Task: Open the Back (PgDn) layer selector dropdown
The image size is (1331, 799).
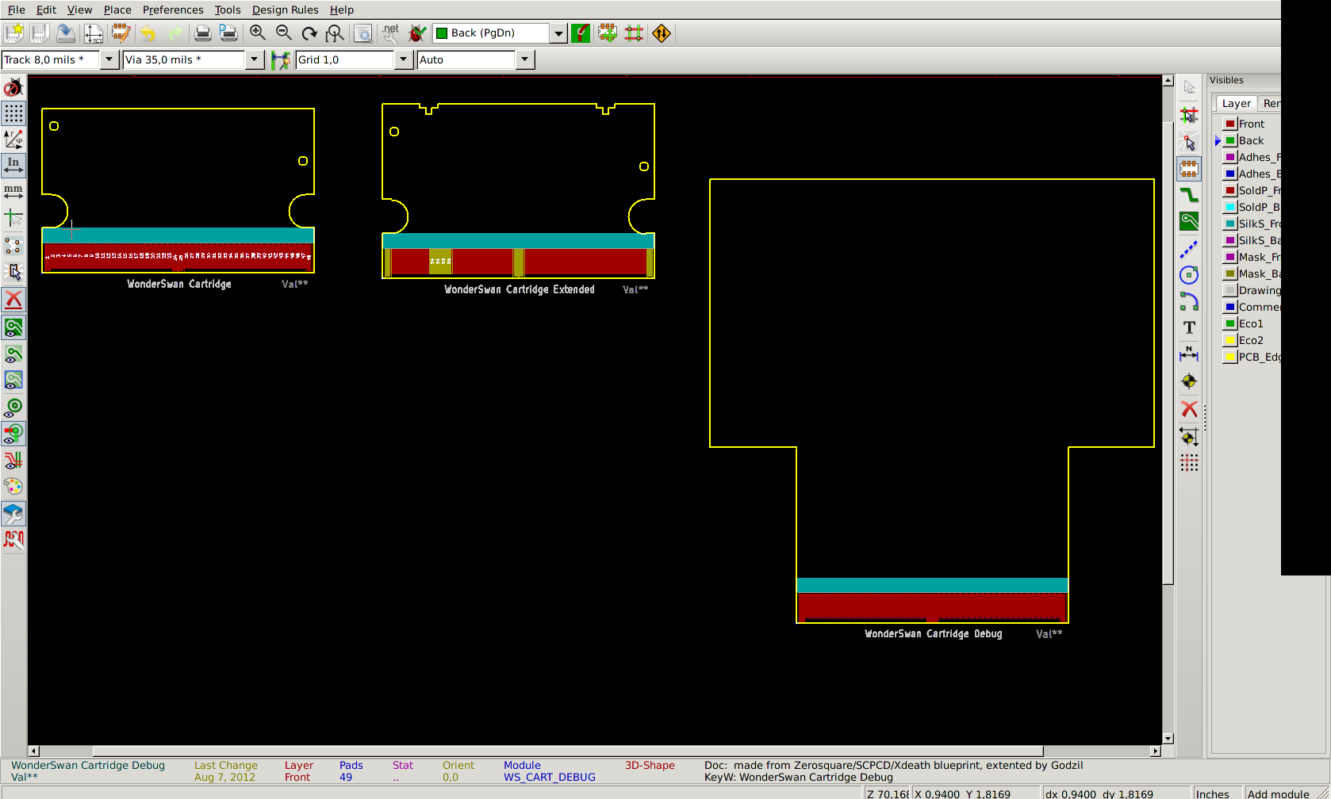Action: click(558, 32)
